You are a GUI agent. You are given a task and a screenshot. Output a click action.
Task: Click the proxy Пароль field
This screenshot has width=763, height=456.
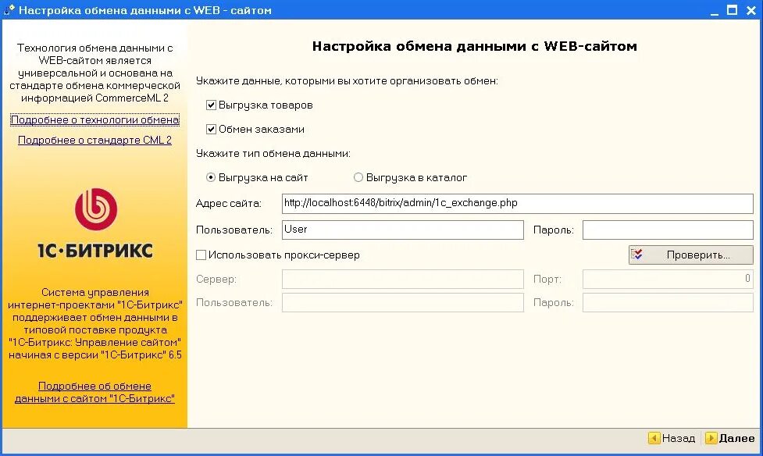(668, 303)
